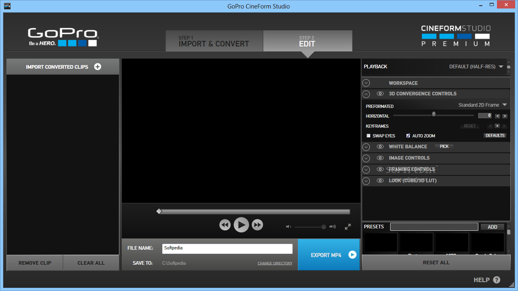This screenshot has height=291, width=518.
Task: Click the high volume speaker icon
Action: pyautogui.click(x=333, y=227)
